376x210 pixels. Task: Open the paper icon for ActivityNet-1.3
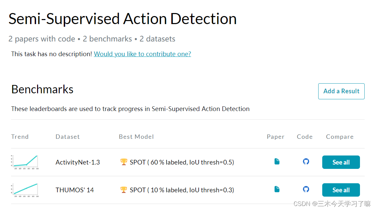[276, 162]
